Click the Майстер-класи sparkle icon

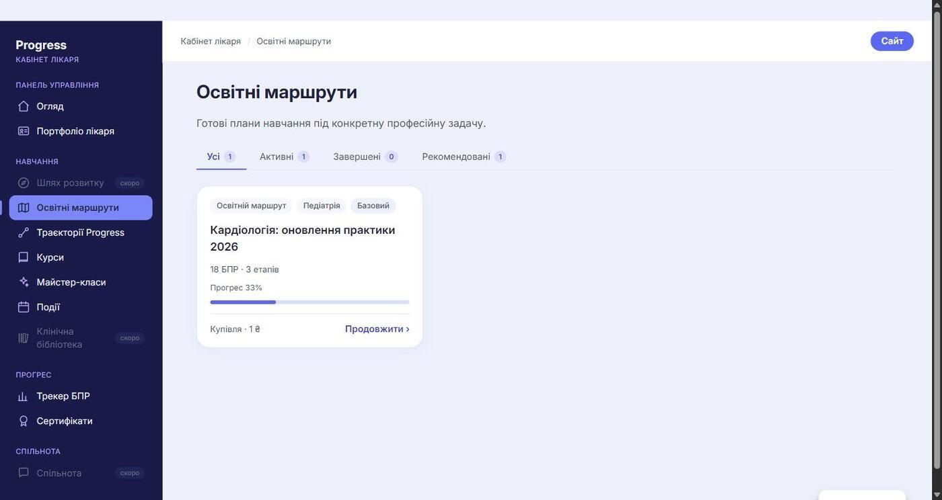click(x=24, y=282)
